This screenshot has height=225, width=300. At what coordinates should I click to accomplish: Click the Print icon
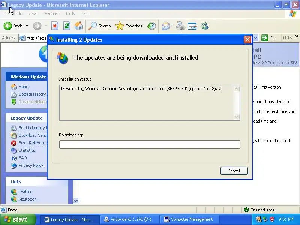pos(180,26)
